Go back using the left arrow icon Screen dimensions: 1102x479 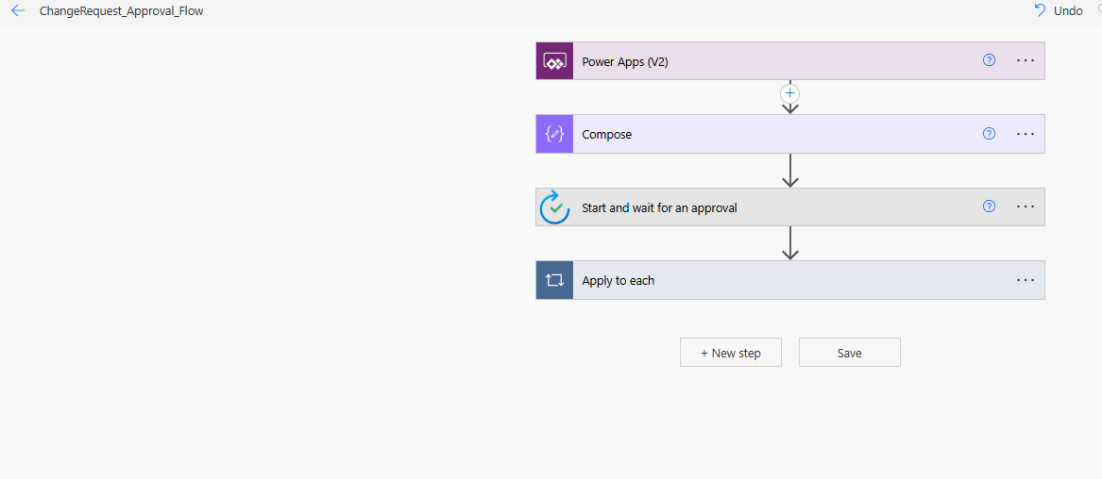click(x=18, y=11)
